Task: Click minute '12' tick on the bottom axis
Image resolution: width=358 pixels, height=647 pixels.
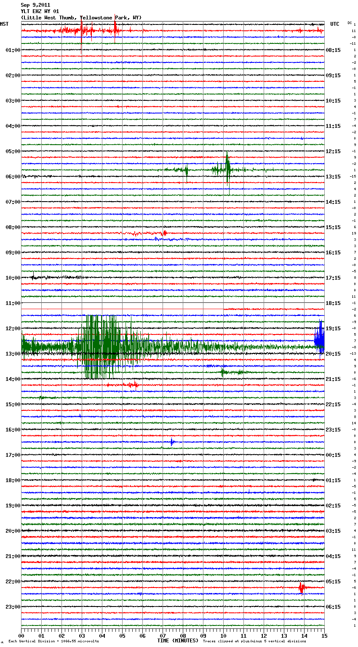Action: [264, 636]
